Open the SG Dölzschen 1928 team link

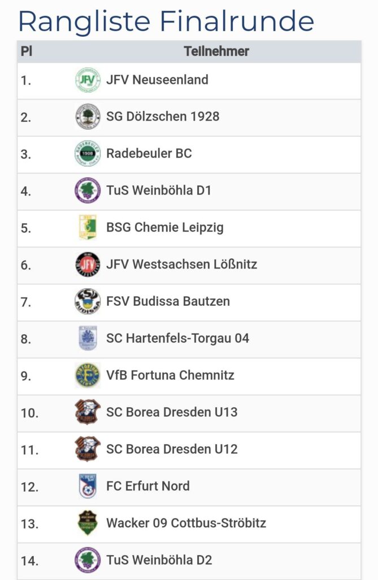click(x=163, y=117)
